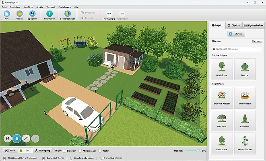
Task: Open a project with Öffnen
Action: point(19,15)
